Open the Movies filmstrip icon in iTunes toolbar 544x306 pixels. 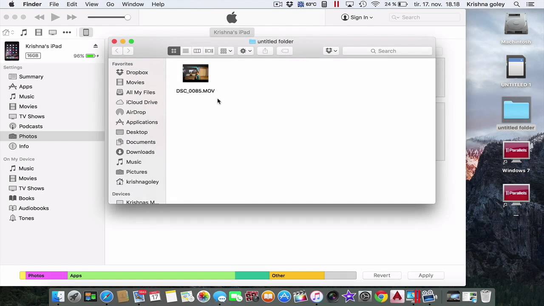click(39, 32)
